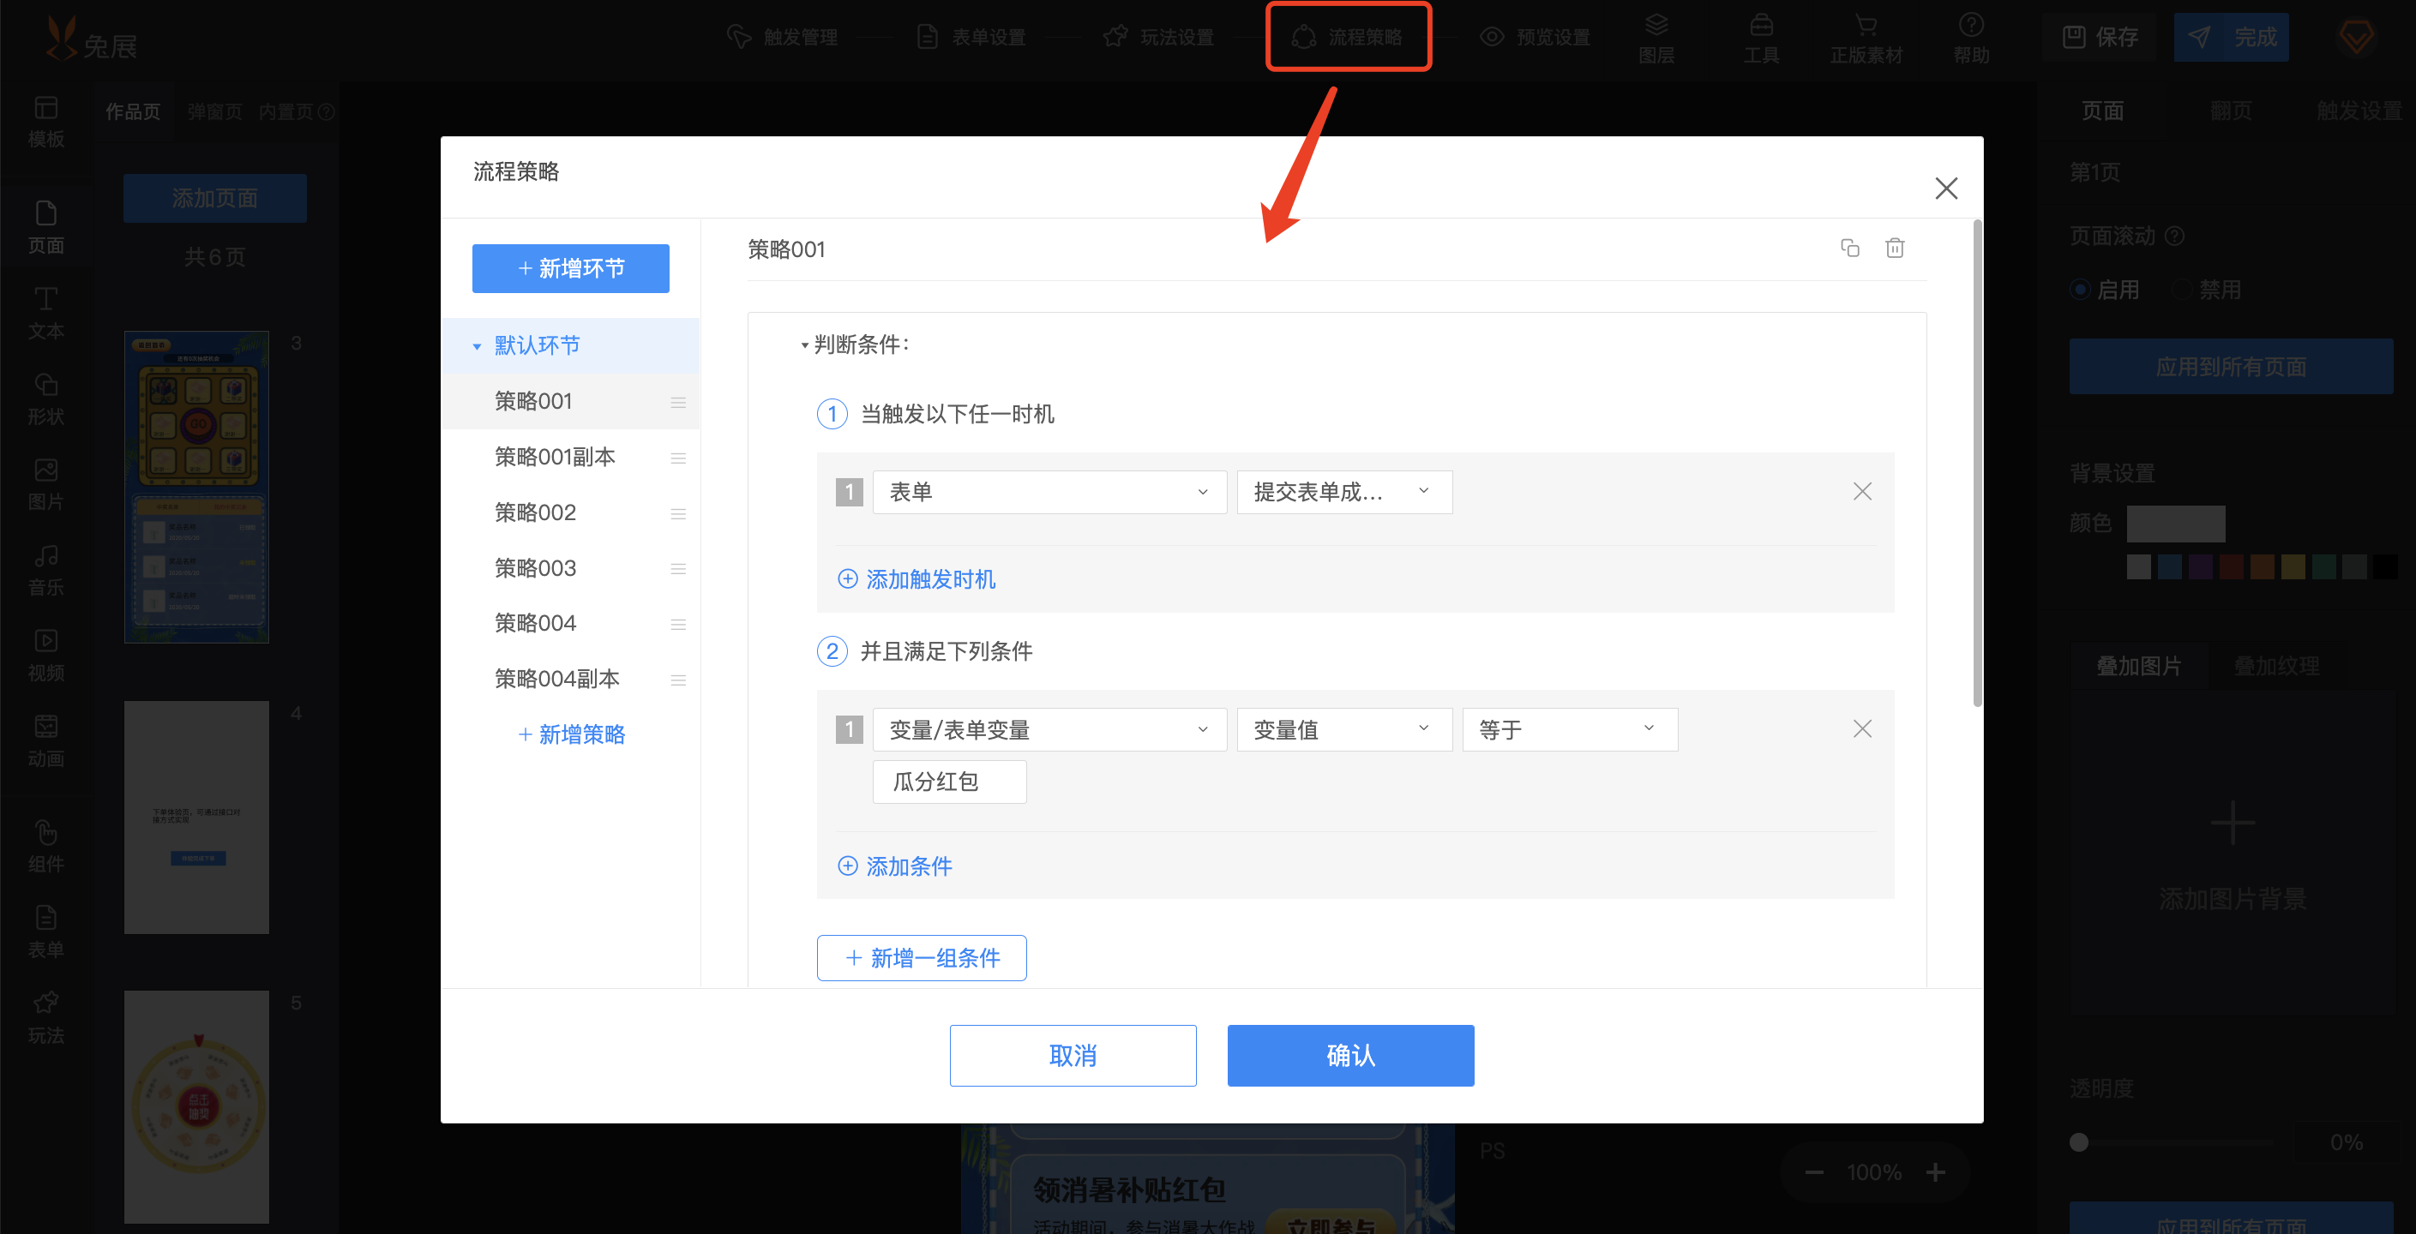Click 添加触发时机 link
Image resolution: width=2416 pixels, height=1234 pixels.
[917, 579]
